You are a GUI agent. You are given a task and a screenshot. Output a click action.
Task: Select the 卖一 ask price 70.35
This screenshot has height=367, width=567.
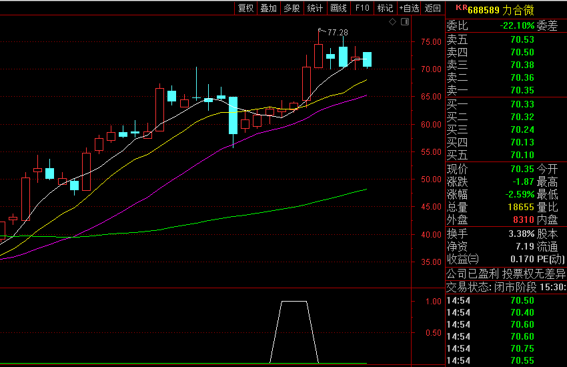(522, 90)
